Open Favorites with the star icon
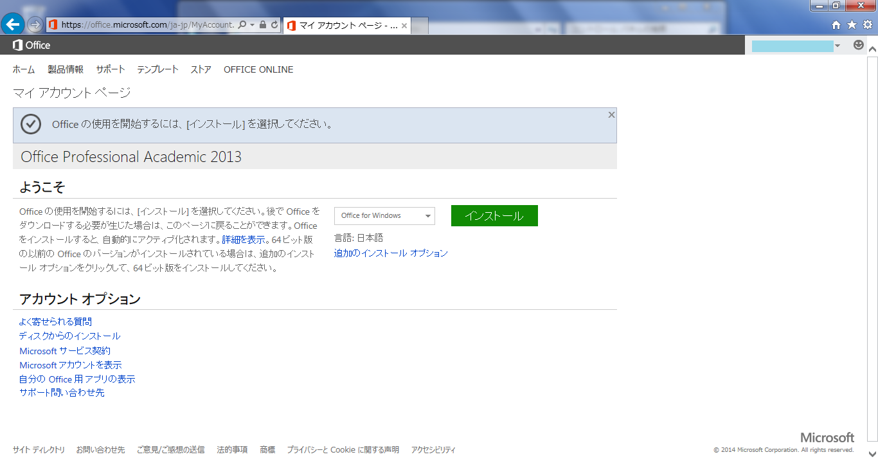This screenshot has width=878, height=468. (852, 25)
